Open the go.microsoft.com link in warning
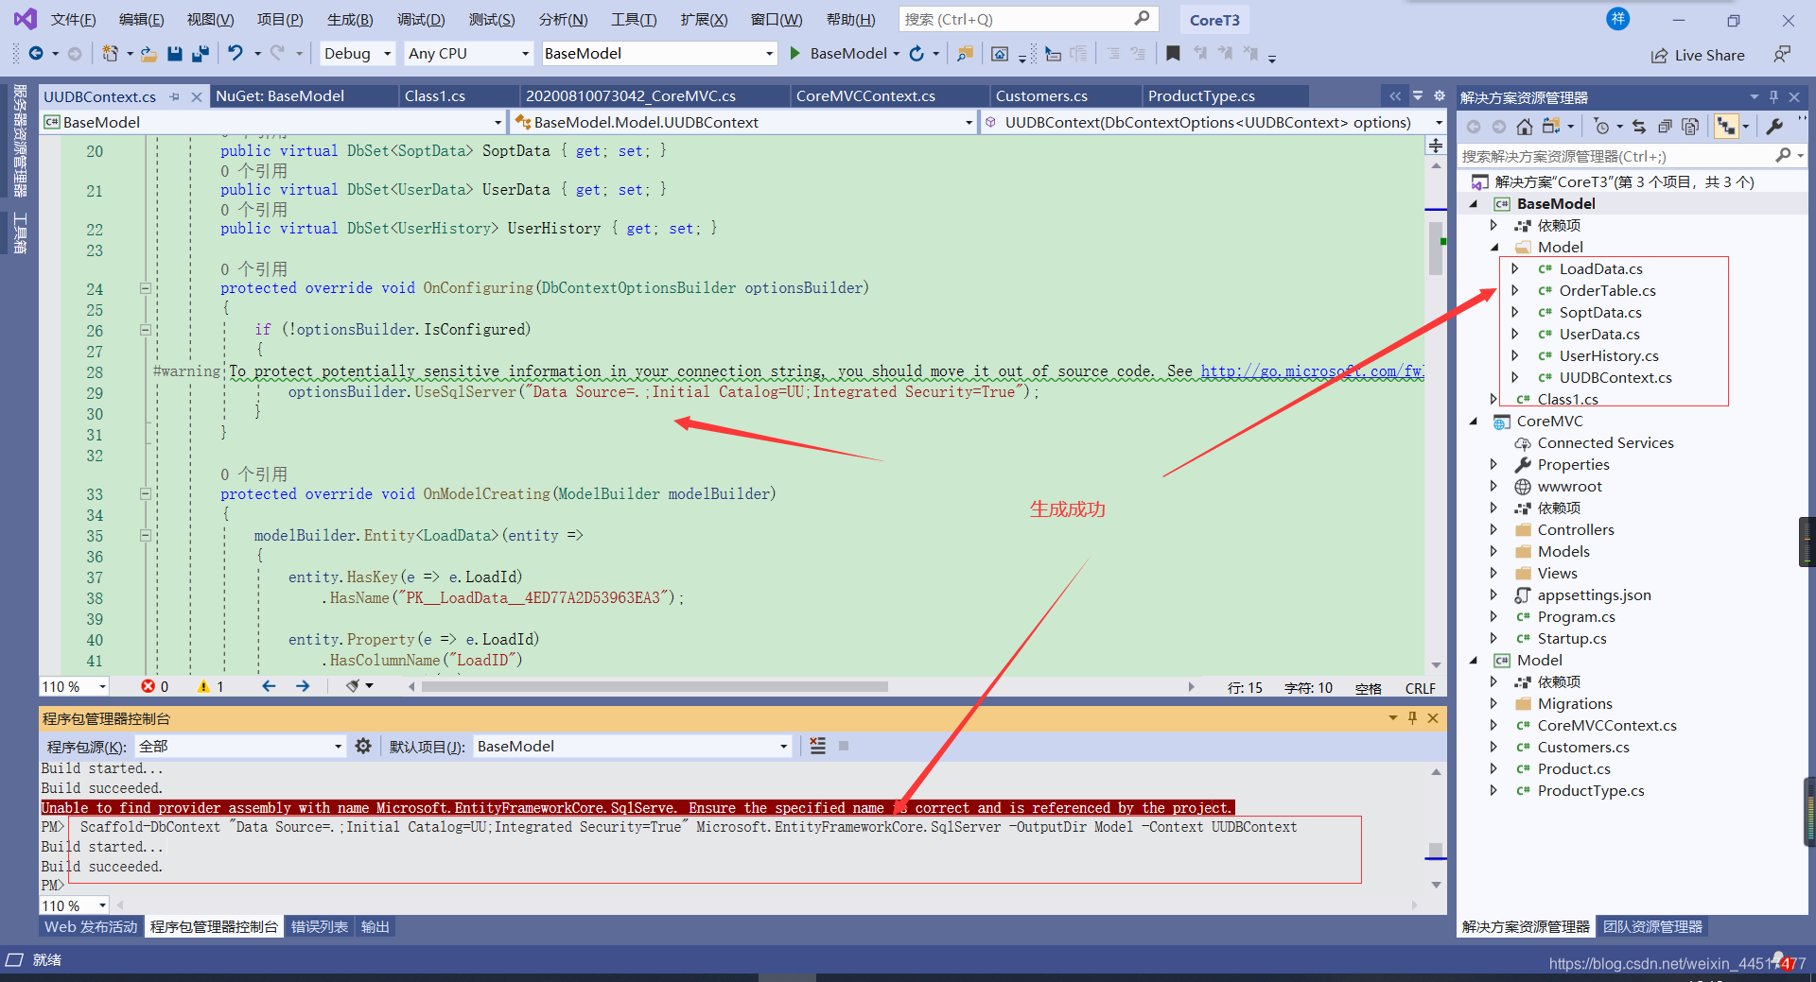Image resolution: width=1816 pixels, height=982 pixels. [x=1312, y=371]
